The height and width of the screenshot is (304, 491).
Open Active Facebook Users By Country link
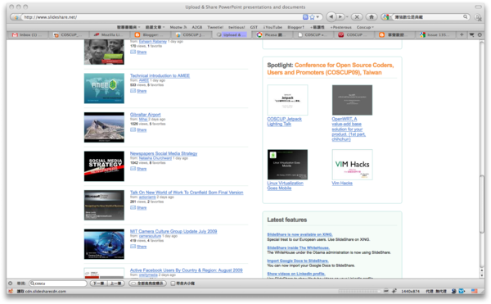coord(187,270)
